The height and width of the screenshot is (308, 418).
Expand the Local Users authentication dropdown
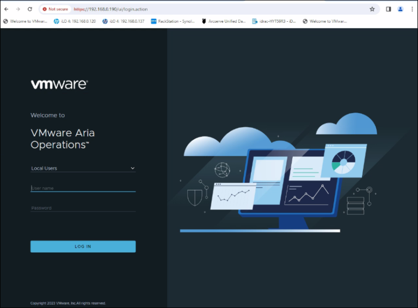83,168
